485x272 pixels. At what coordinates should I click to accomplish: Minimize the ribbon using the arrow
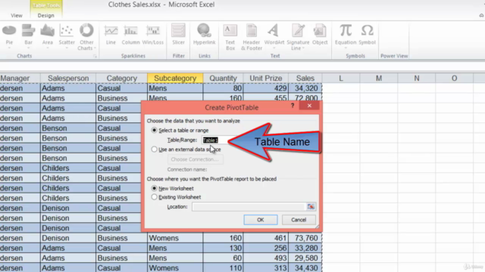481,15
